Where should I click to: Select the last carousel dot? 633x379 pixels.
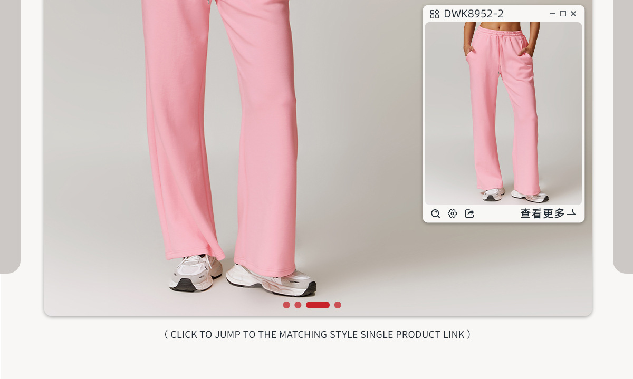tap(338, 305)
